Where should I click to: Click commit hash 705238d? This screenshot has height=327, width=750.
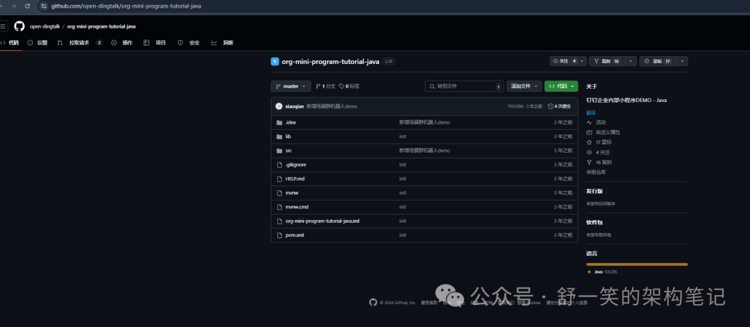pyautogui.click(x=515, y=106)
